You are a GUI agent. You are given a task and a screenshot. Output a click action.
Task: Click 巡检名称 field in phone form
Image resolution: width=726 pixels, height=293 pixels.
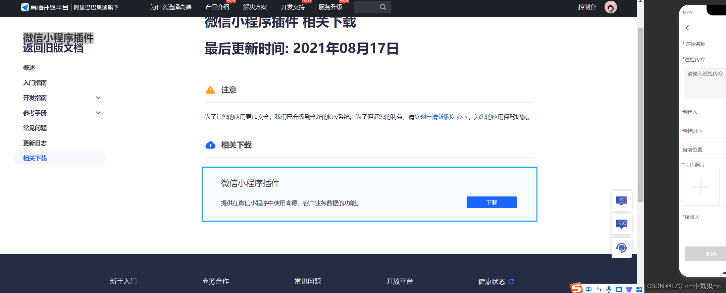(x=704, y=44)
